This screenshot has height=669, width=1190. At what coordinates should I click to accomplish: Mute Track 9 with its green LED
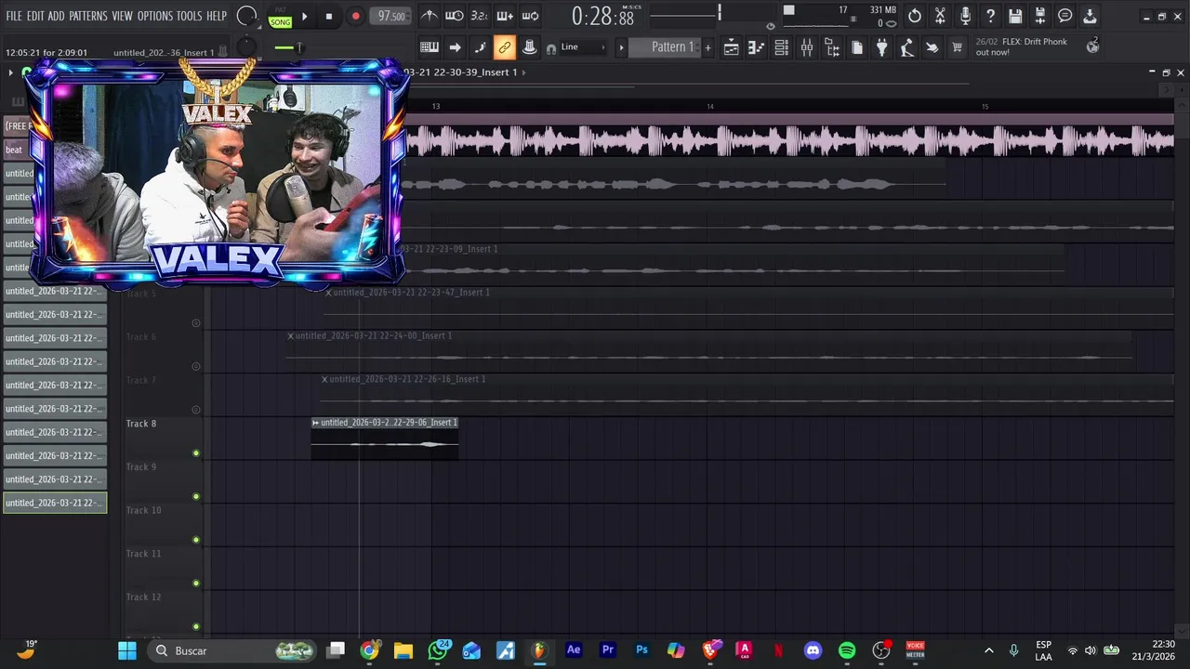click(195, 497)
